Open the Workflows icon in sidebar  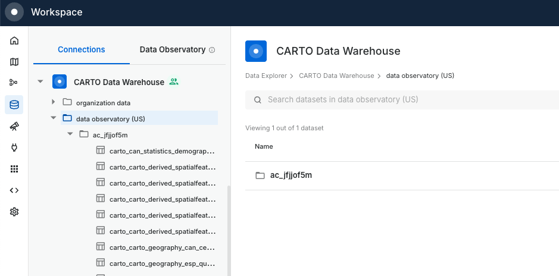tap(14, 83)
